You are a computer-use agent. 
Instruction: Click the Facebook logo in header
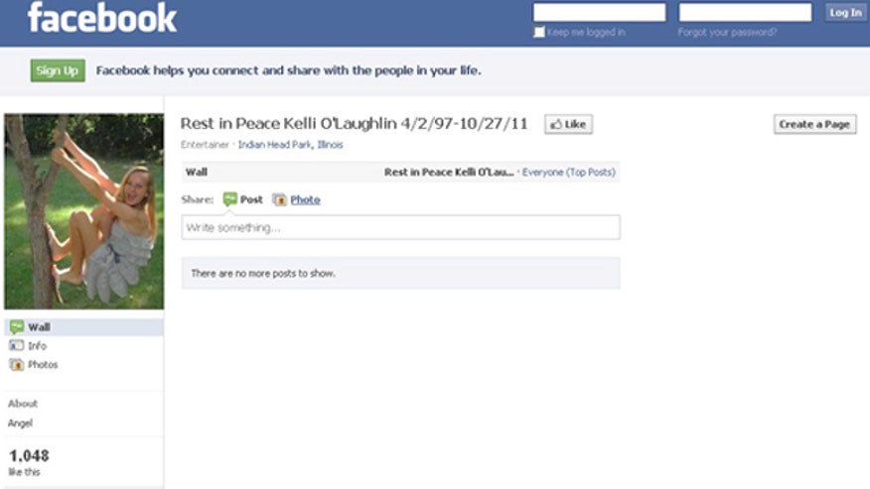[102, 18]
